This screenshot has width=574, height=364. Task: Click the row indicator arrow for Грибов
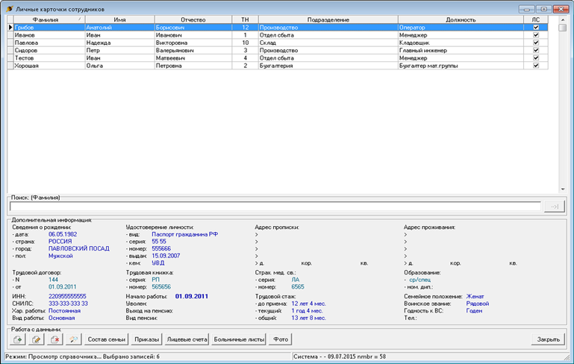(x=10, y=28)
